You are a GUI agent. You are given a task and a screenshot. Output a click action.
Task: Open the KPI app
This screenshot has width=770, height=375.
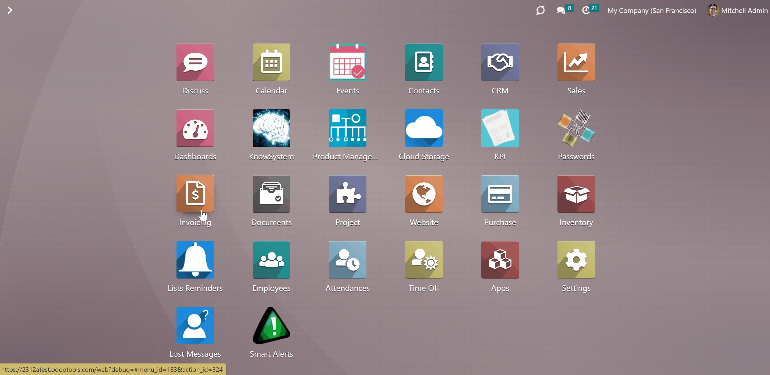coord(500,128)
